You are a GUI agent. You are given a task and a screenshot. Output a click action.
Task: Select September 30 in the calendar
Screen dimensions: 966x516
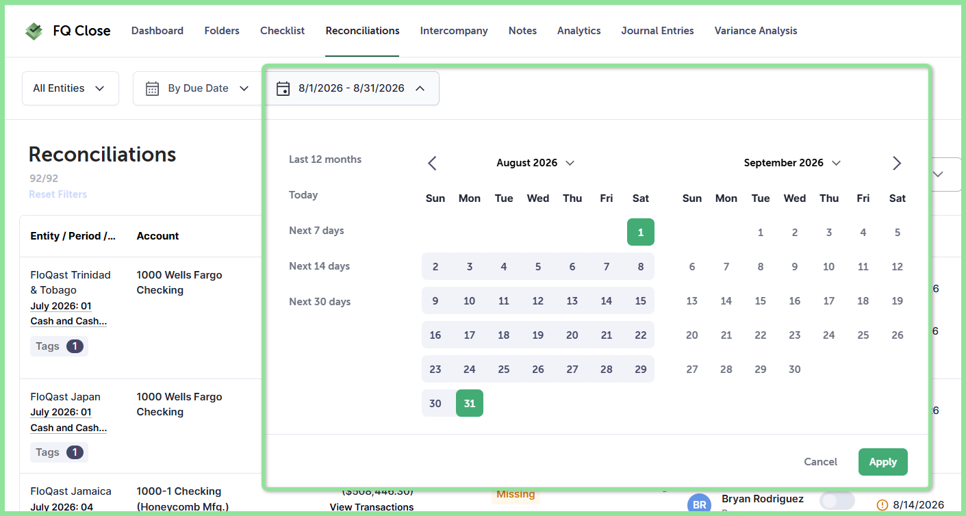coord(795,369)
